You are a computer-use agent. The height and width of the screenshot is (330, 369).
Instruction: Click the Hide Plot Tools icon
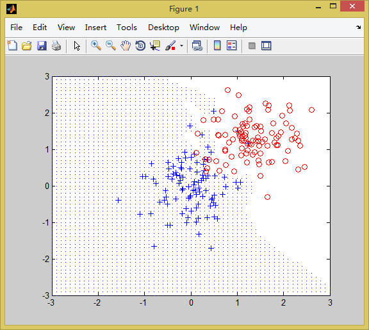point(252,45)
